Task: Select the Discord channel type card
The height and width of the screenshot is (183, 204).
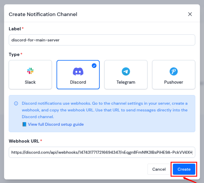Action: pyautogui.click(x=78, y=75)
